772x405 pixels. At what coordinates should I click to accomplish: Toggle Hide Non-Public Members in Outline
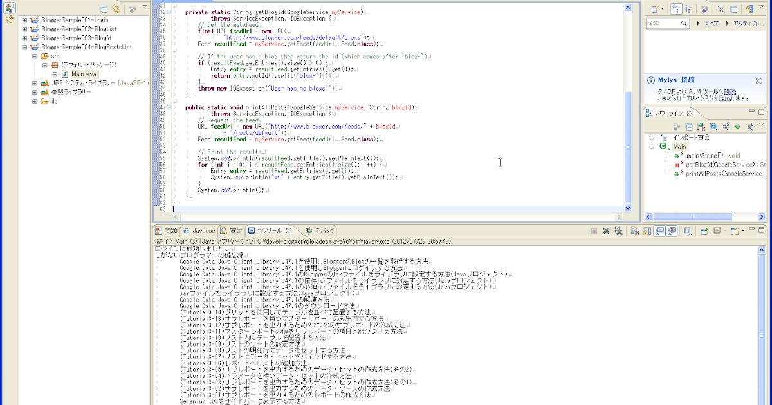pos(738,127)
